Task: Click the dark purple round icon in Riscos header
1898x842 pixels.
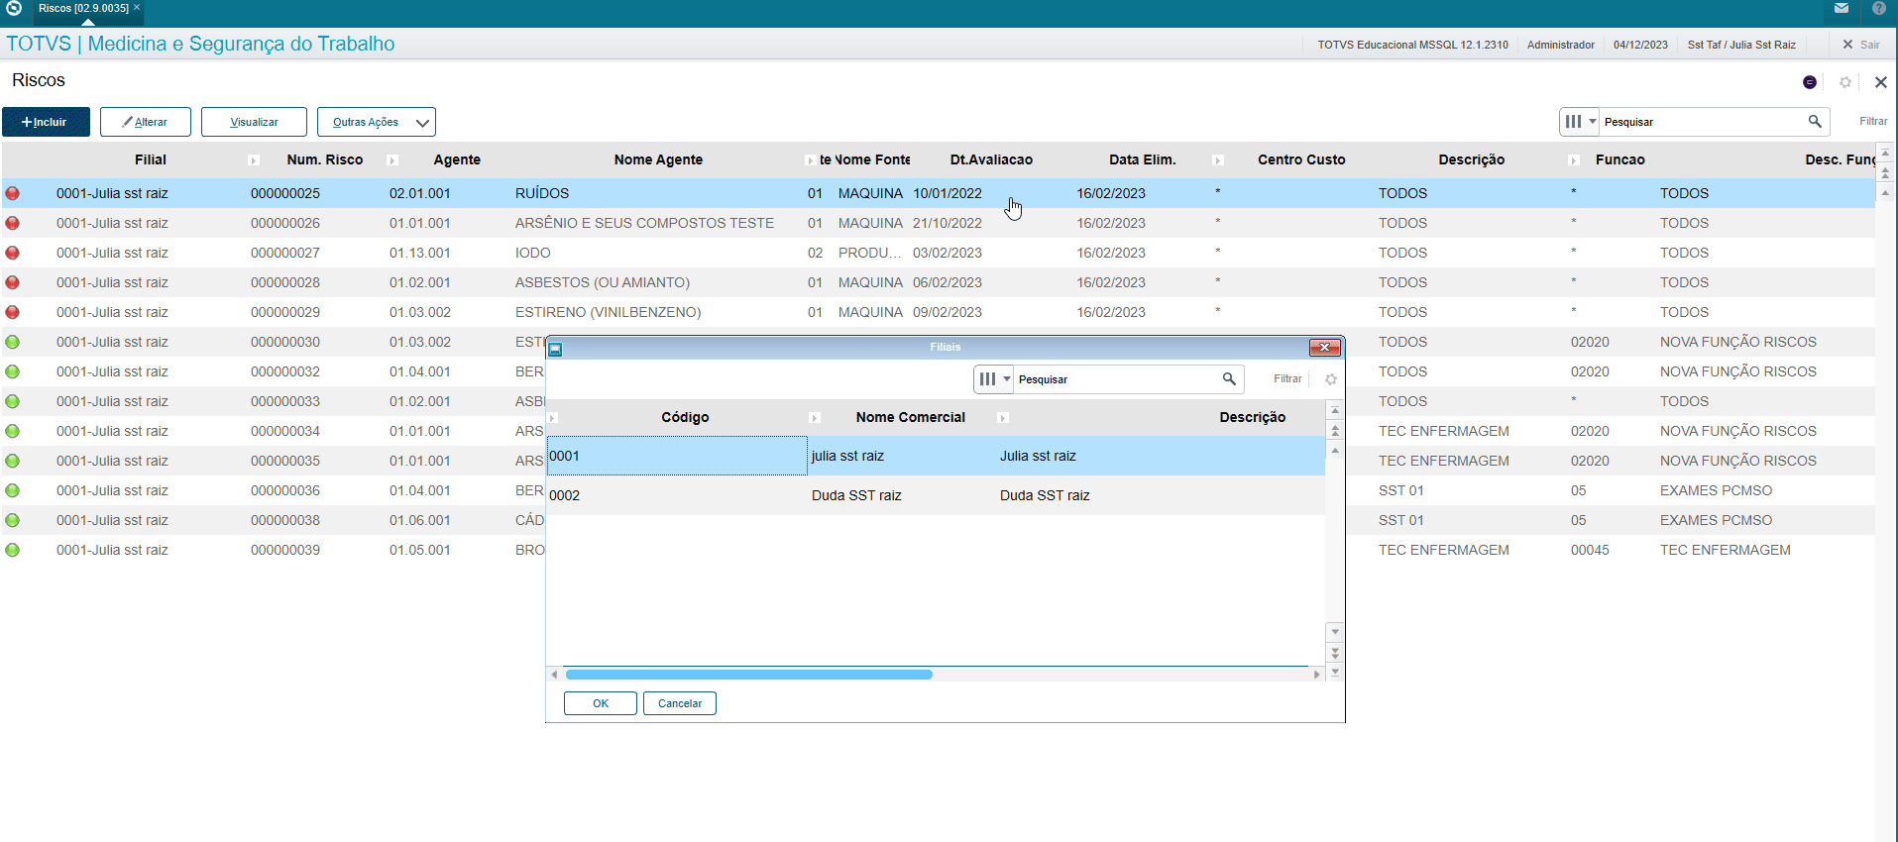Action: coord(1810,82)
